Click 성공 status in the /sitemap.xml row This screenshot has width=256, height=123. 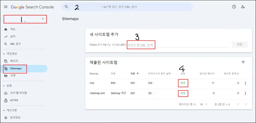(183, 93)
